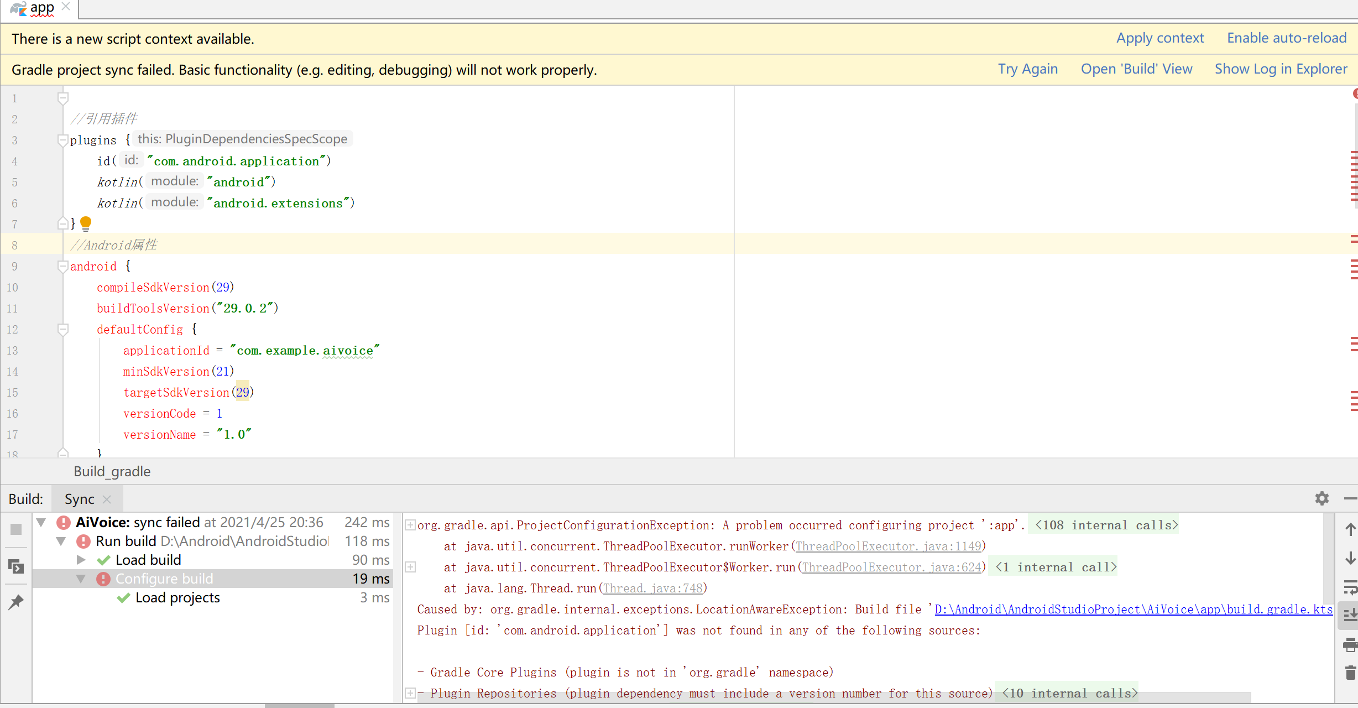Image resolution: width=1358 pixels, height=708 pixels.
Task: Toggle the Pin tab icon
Action: (16, 602)
